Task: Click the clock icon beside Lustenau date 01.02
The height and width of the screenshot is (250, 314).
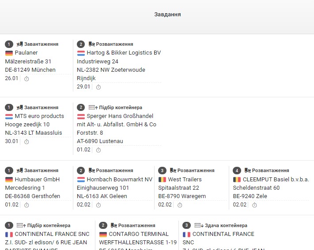Action: (98, 150)
